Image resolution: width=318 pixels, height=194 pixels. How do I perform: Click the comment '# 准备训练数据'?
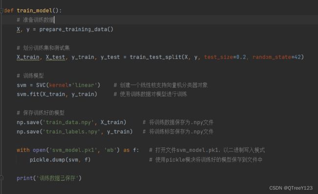36,20
